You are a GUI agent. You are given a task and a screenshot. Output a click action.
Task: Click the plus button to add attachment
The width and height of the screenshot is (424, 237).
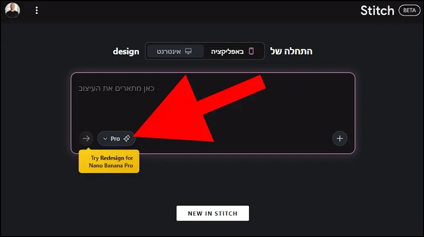click(340, 139)
